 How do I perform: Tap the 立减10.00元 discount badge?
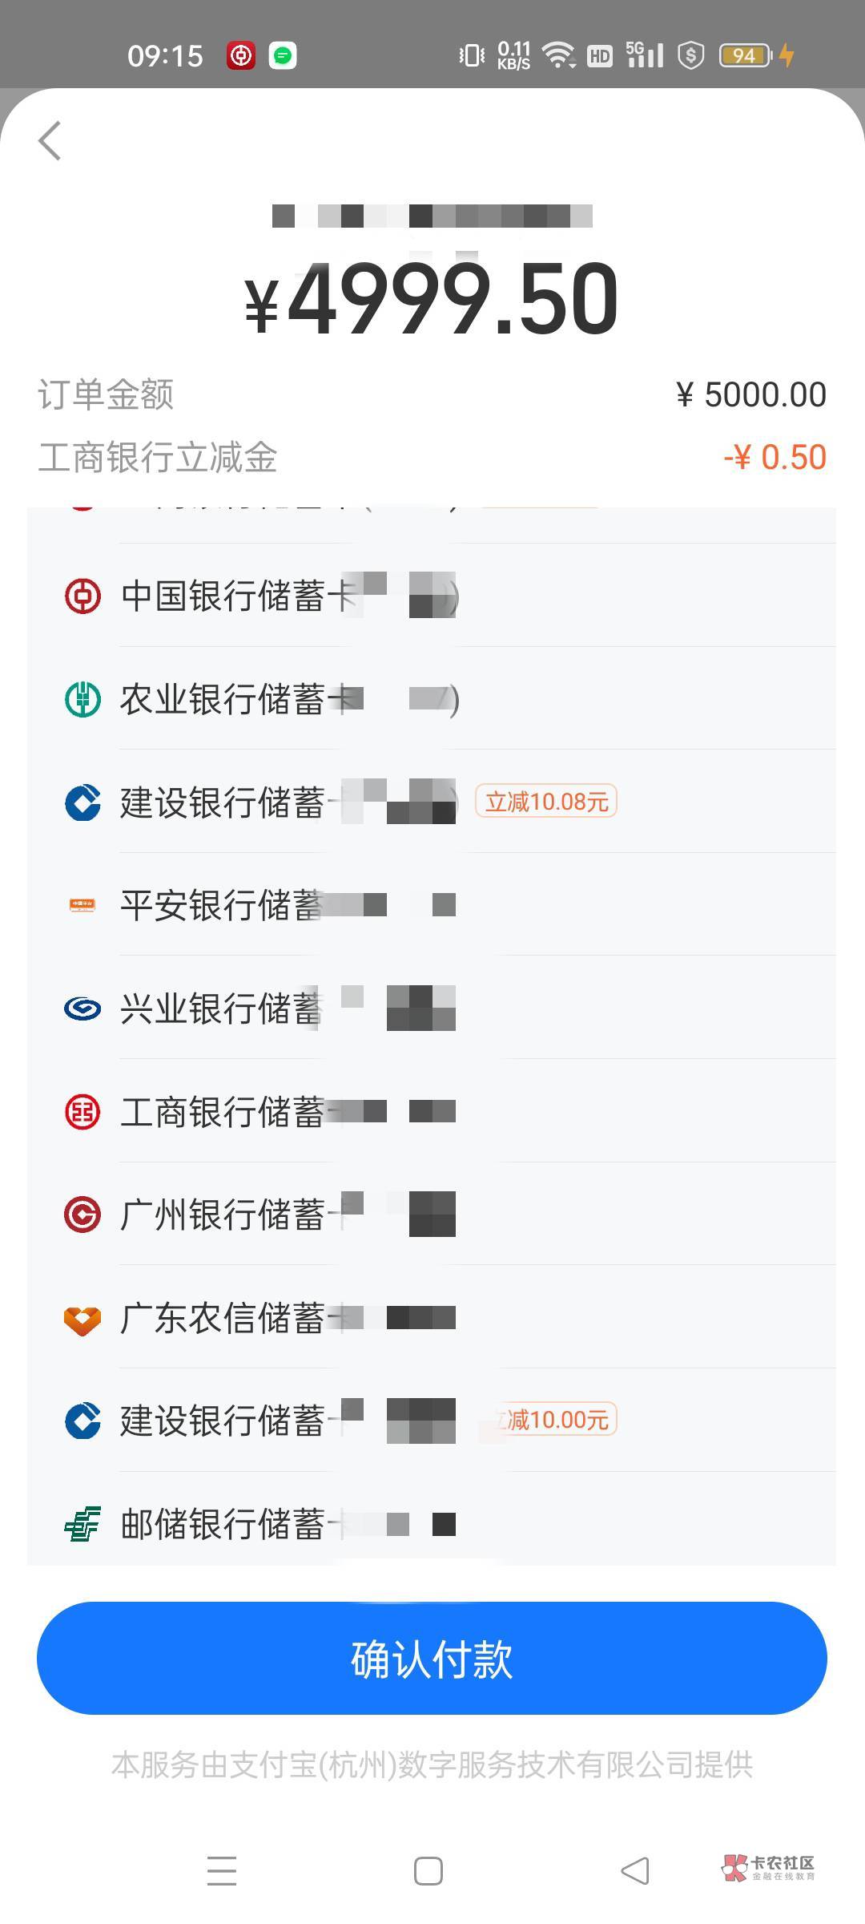(x=554, y=1420)
